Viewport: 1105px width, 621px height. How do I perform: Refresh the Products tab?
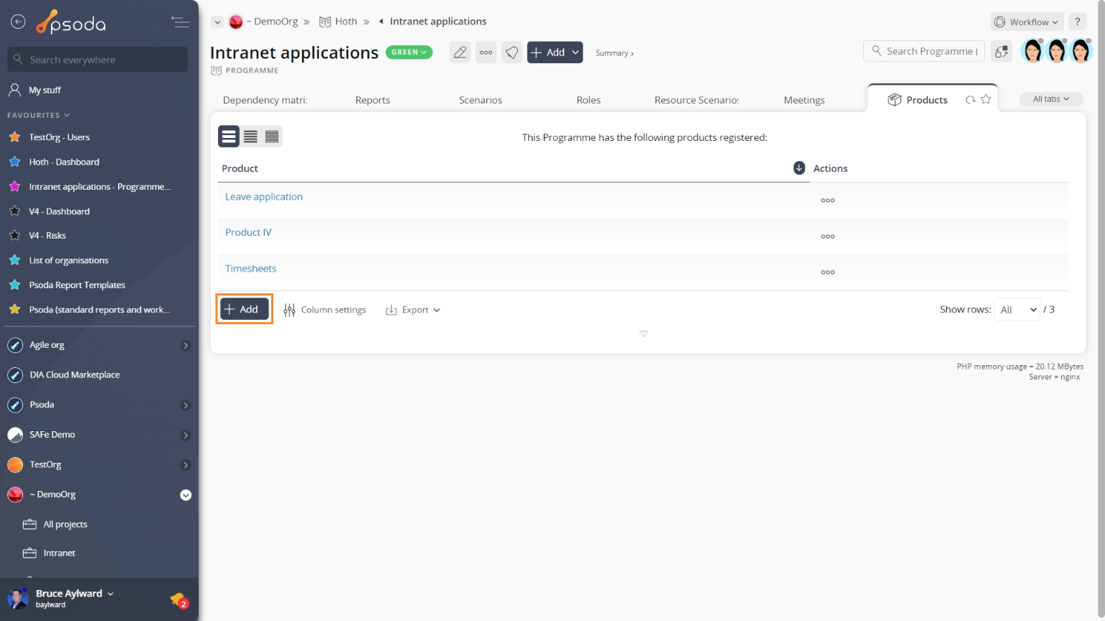coord(970,100)
